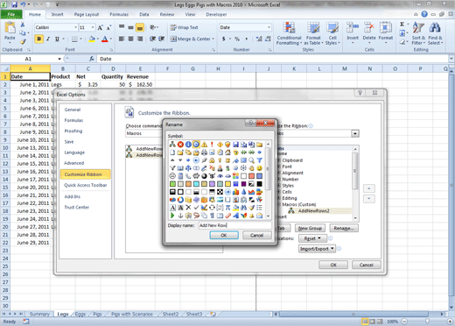Choose the pi symbol
Viewport: 455px width, 326px height.
point(227,208)
